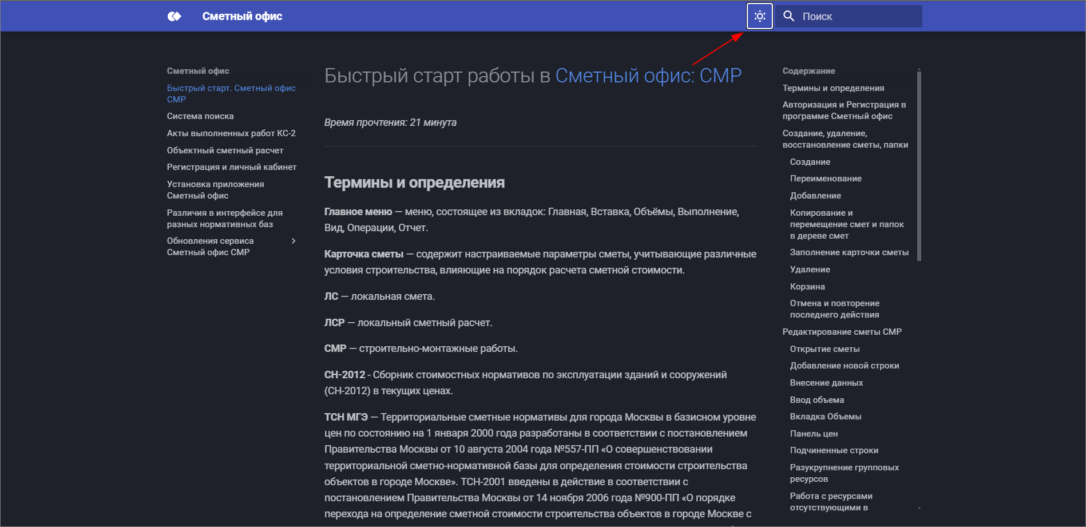Viewport: 1086px width, 527px height.
Task: Open Акты выполненных работ КС-2
Action: pos(231,133)
